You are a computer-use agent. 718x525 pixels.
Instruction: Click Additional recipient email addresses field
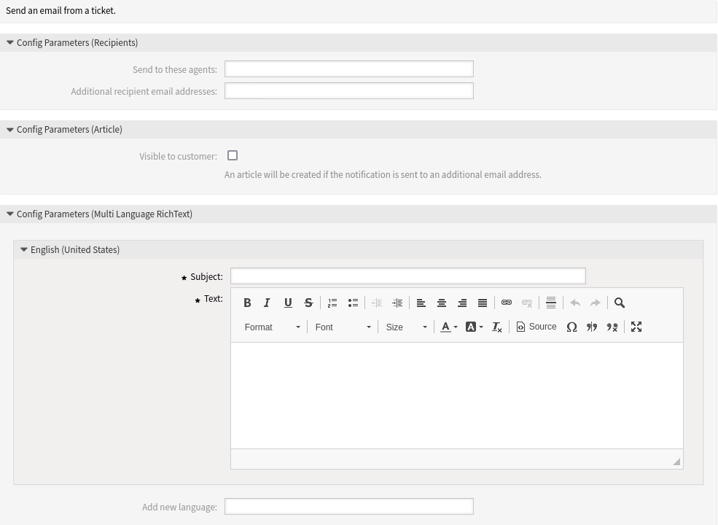coord(349,91)
